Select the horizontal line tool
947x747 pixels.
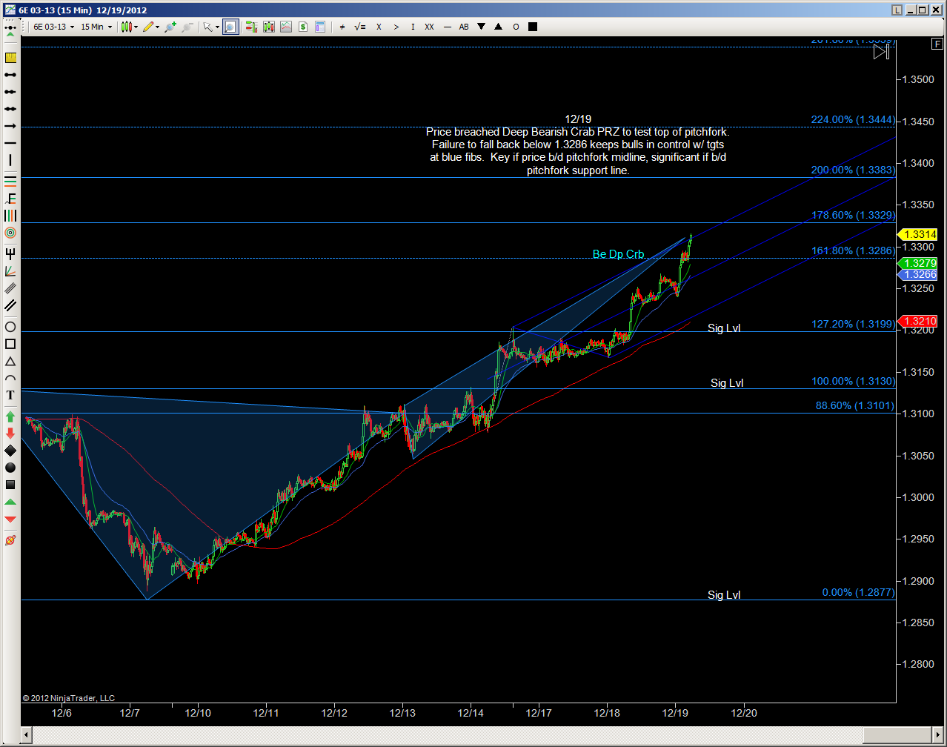coord(10,143)
